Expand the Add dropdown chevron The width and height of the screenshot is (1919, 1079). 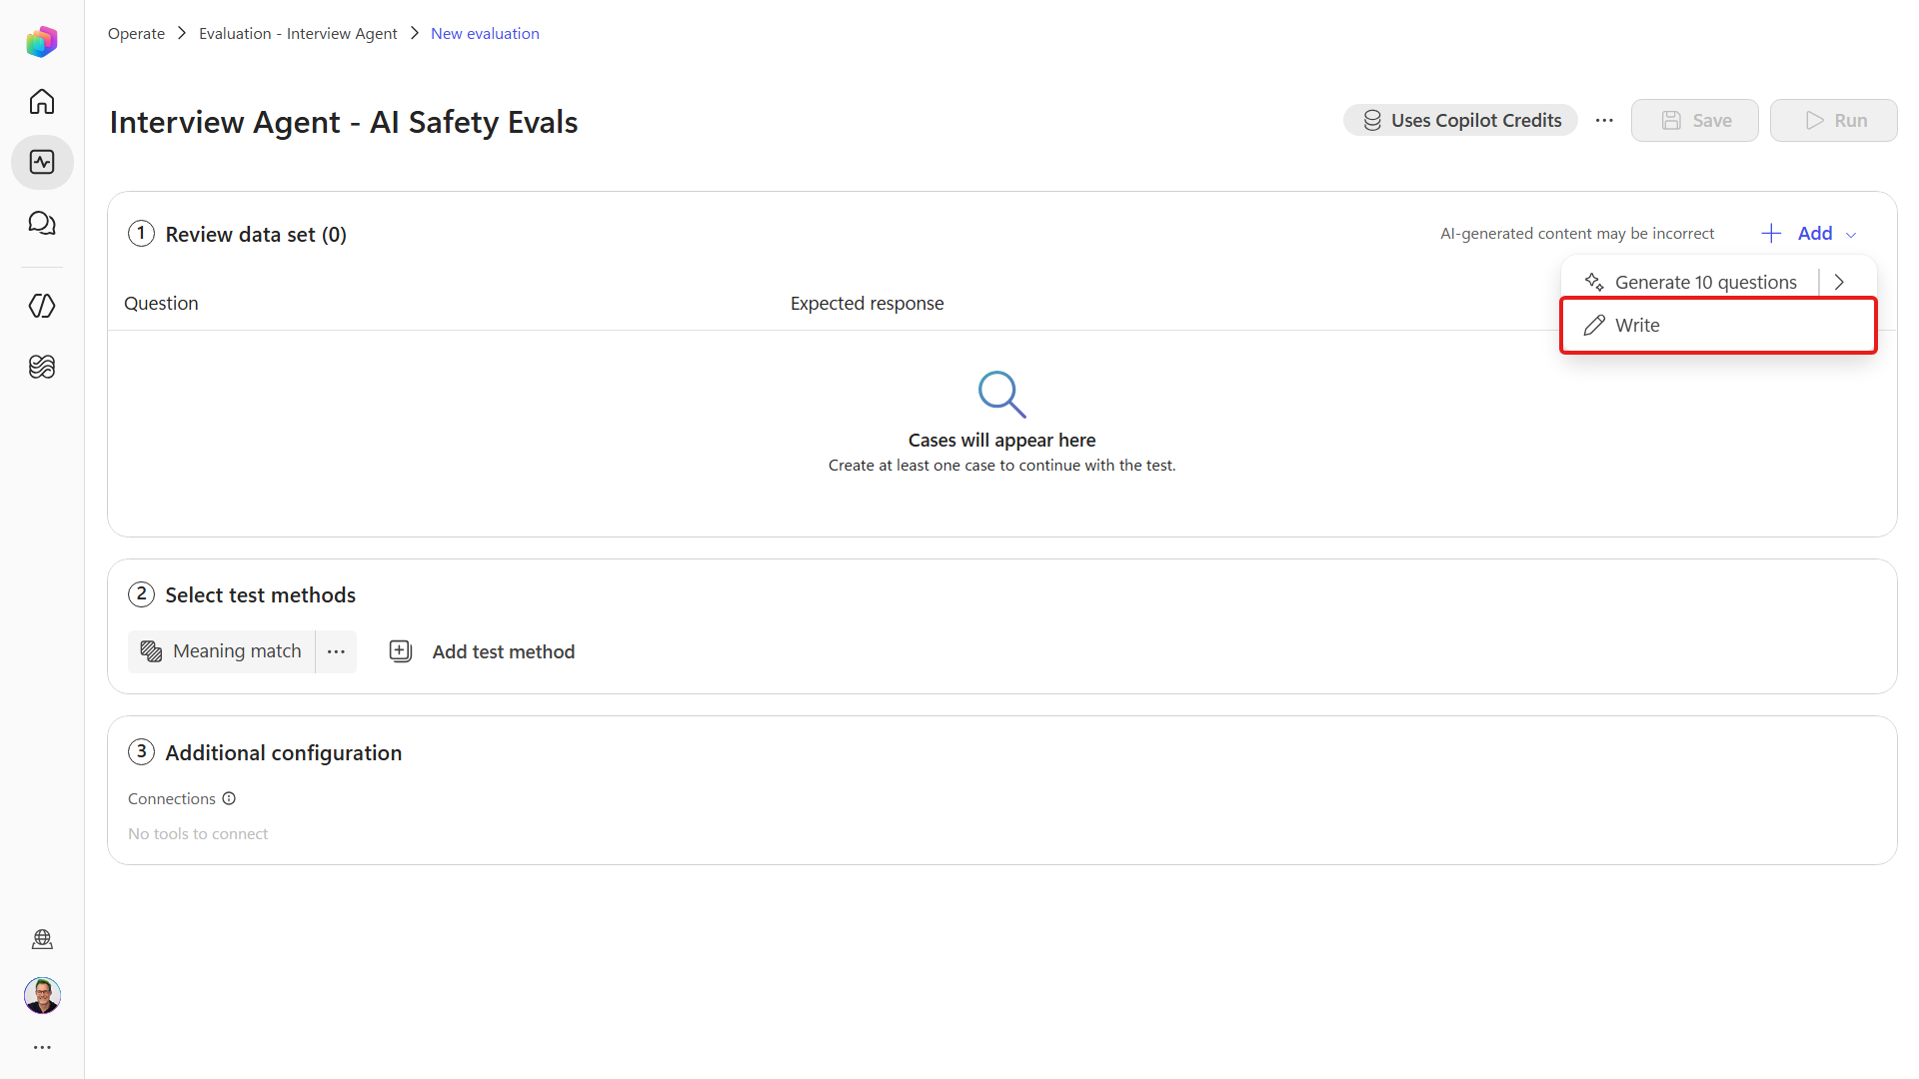[x=1851, y=235]
